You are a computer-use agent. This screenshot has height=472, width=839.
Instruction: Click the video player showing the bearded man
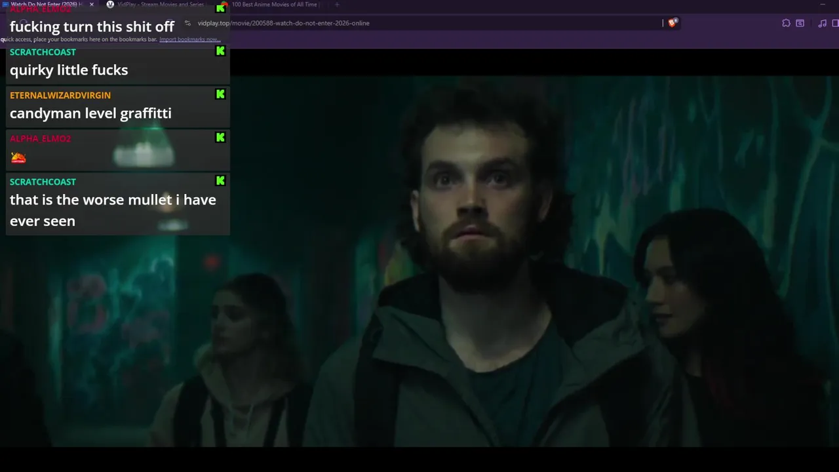pos(419,261)
